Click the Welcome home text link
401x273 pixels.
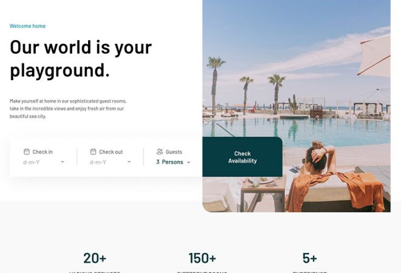pyautogui.click(x=27, y=26)
